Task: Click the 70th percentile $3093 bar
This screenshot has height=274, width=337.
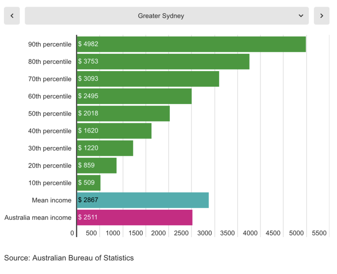Action: (x=148, y=79)
